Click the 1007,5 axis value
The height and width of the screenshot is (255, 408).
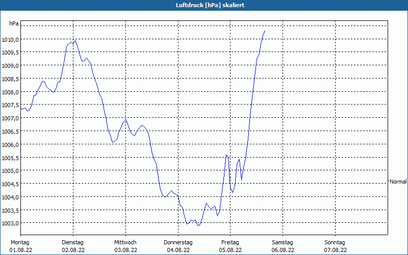10,106
